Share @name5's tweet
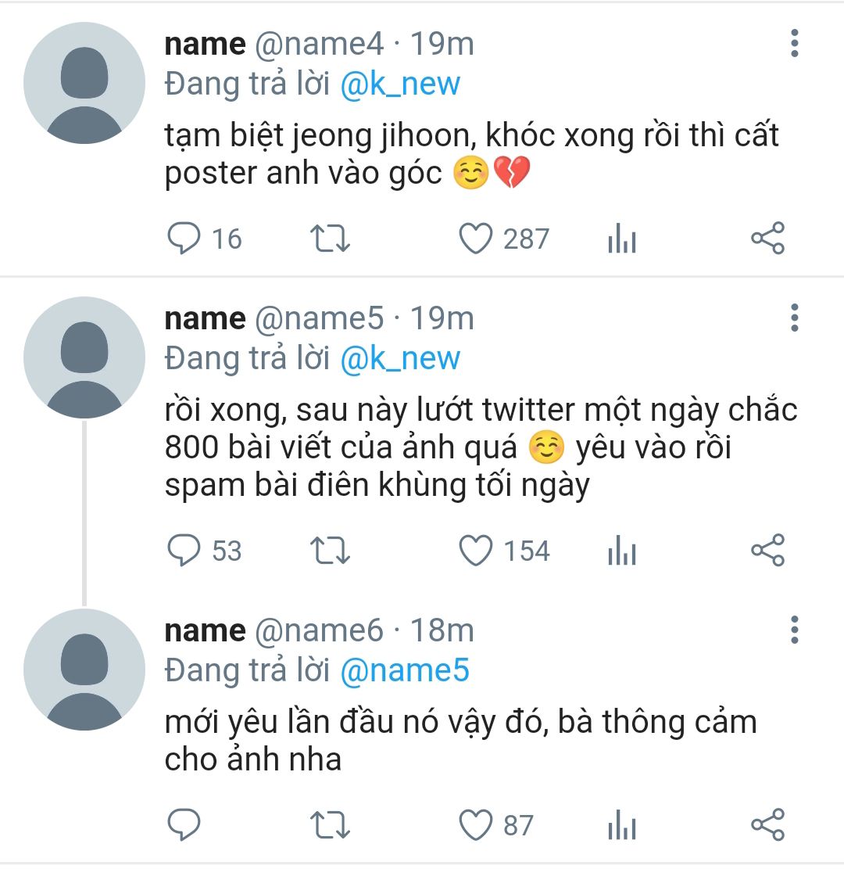This screenshot has height=869, width=844. 767,551
